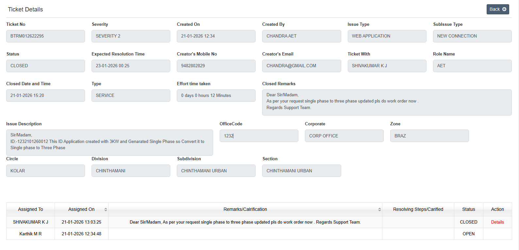
Task: Select the SHIVAKUMAR K J table row cell
Action: [30, 222]
